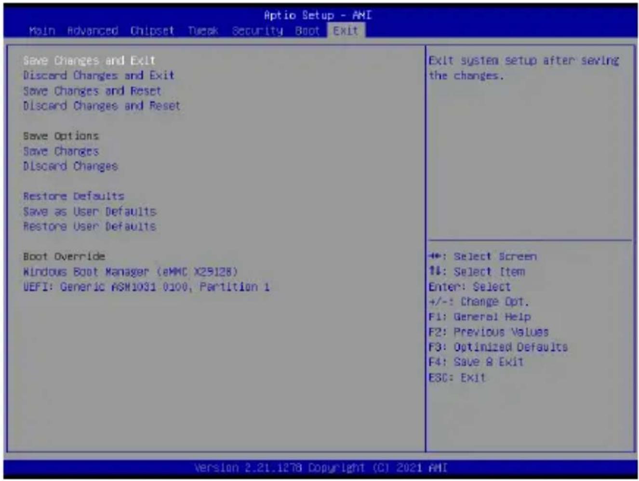
Task: Click the Save Options heading
Action: [x=61, y=136]
